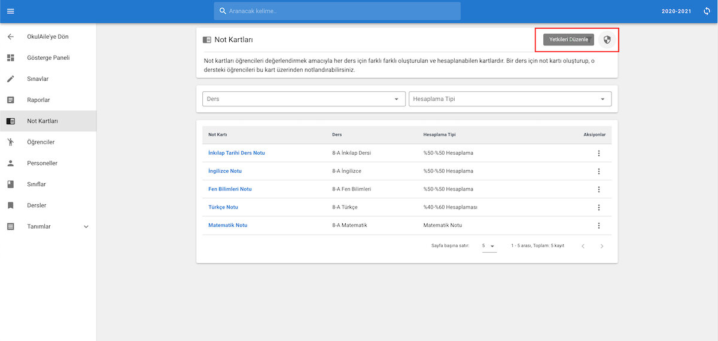Go to OkulAile'ye Dön menu item

(48, 37)
